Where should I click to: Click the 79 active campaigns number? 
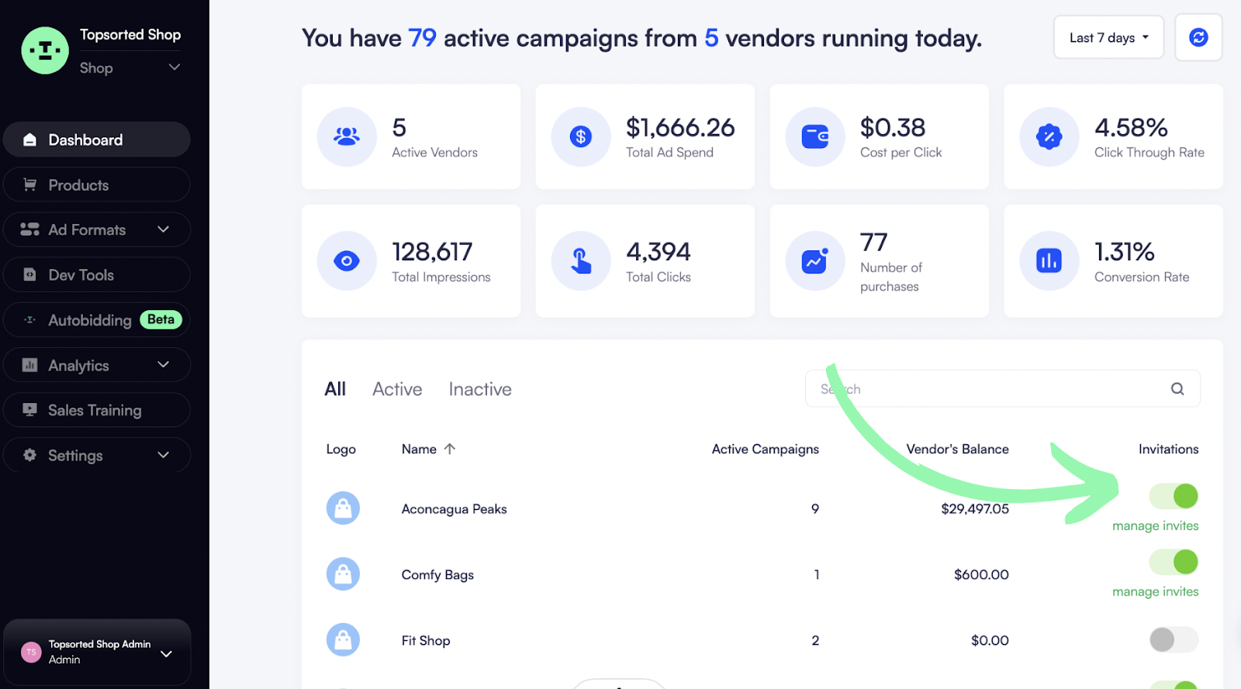(x=422, y=38)
